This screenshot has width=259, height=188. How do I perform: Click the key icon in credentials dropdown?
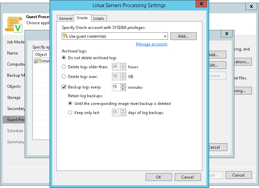(65, 36)
